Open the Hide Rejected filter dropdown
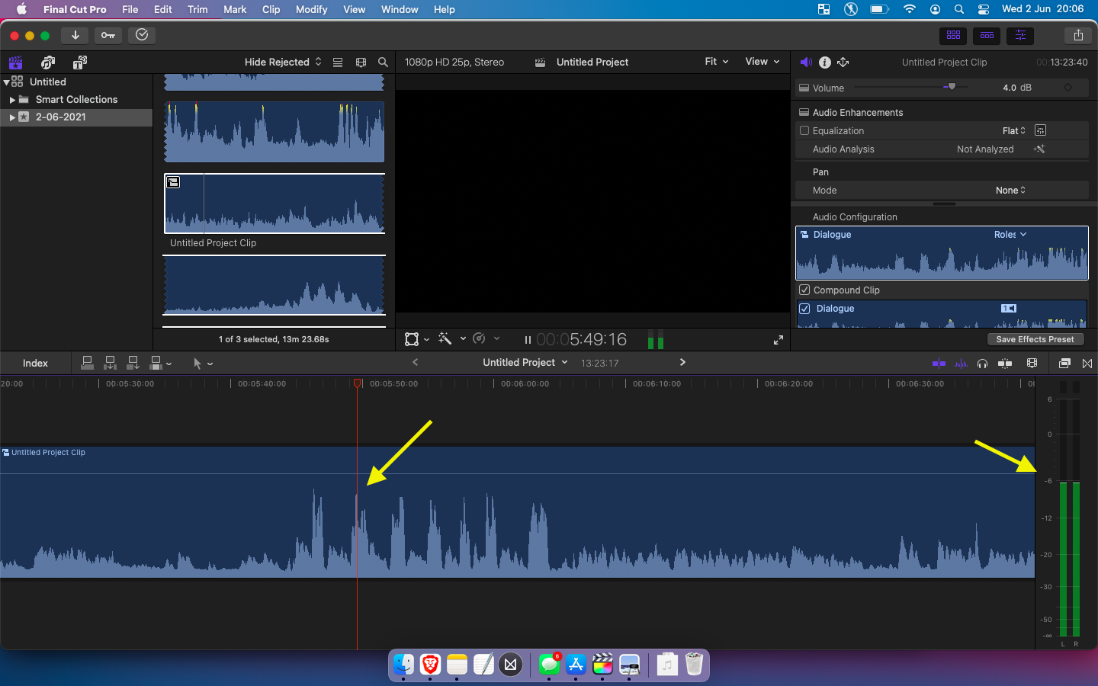Viewport: 1098px width, 686px height. point(282,63)
